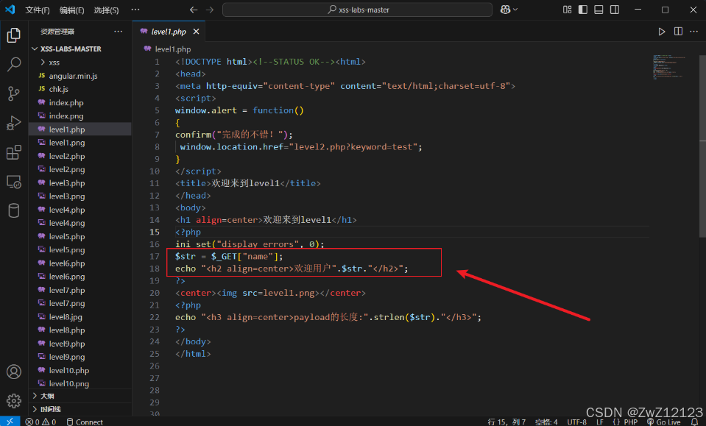Open the Explorer view in activity bar
The height and width of the screenshot is (426, 706).
[x=13, y=35]
